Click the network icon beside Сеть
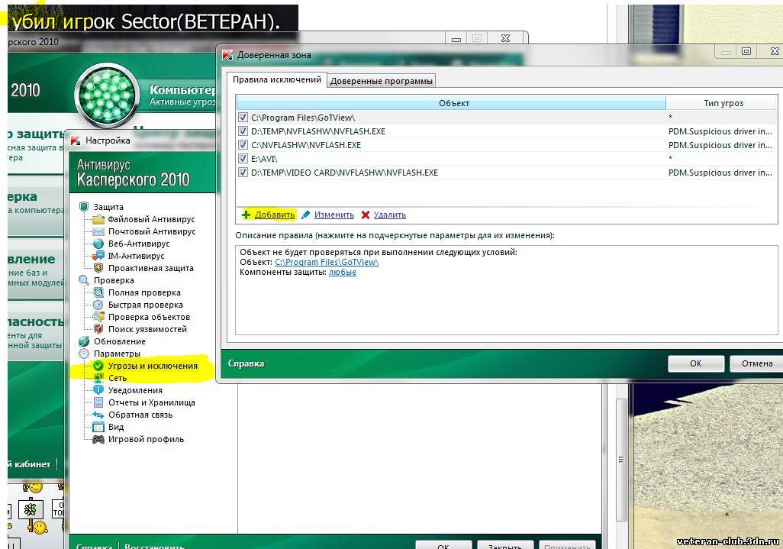The height and width of the screenshot is (549, 783). (x=98, y=378)
